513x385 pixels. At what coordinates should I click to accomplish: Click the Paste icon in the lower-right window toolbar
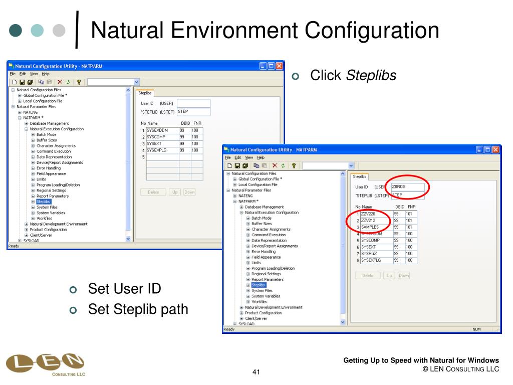pyautogui.click(x=265, y=166)
